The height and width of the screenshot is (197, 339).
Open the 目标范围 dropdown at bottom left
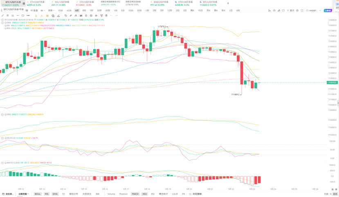pyautogui.click(x=23, y=194)
